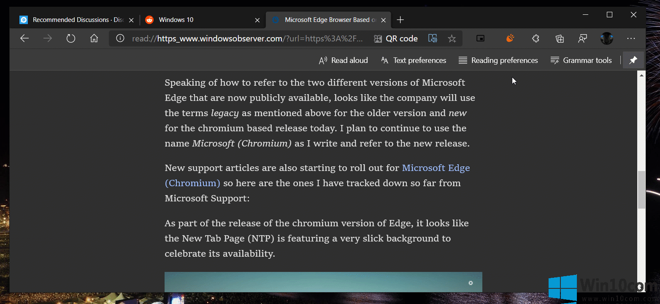The image size is (660, 304).
Task: Click the address bar URL
Action: [x=247, y=39]
